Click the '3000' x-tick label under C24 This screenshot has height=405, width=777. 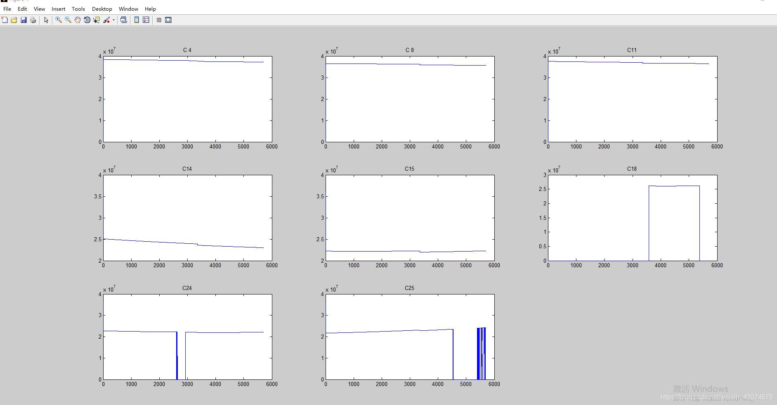187,384
